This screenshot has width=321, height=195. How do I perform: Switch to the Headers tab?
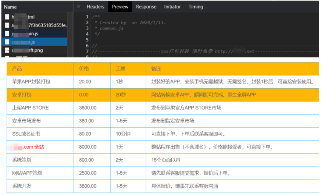click(95, 7)
